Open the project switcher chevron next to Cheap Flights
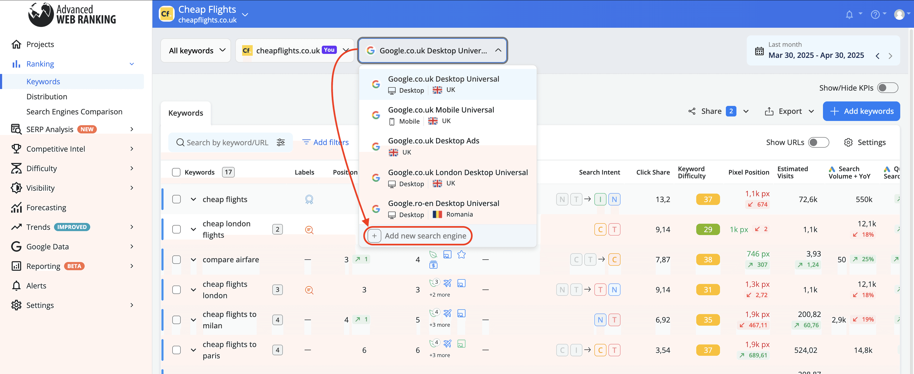The height and width of the screenshot is (374, 914). click(245, 15)
